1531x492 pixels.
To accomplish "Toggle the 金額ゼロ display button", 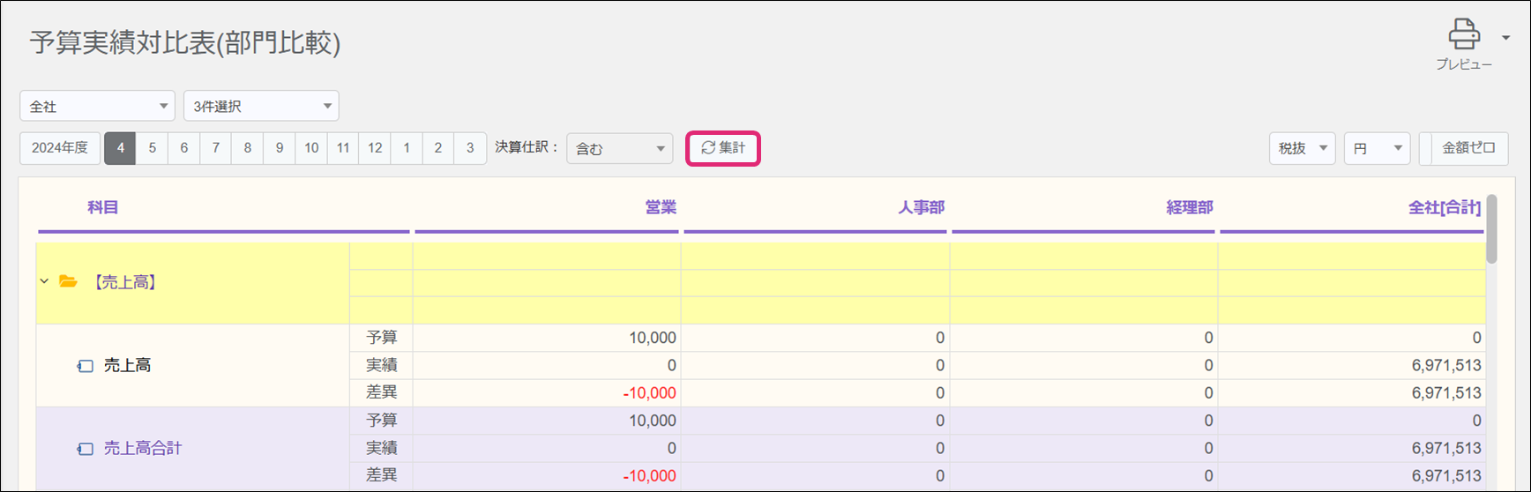I will 1468,148.
